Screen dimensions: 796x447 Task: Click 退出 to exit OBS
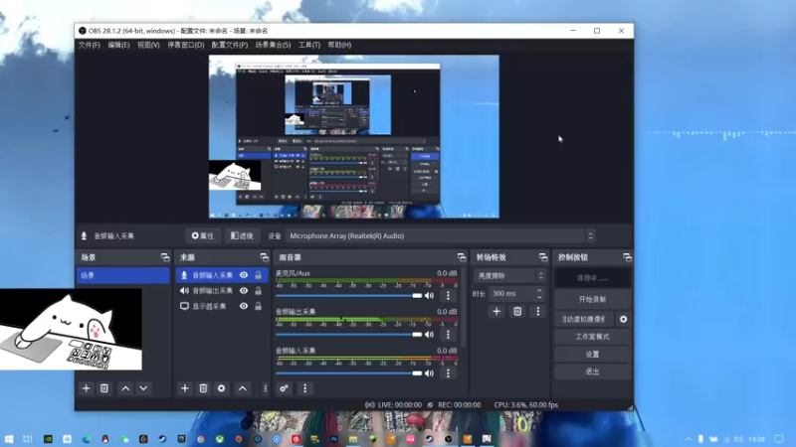(592, 372)
